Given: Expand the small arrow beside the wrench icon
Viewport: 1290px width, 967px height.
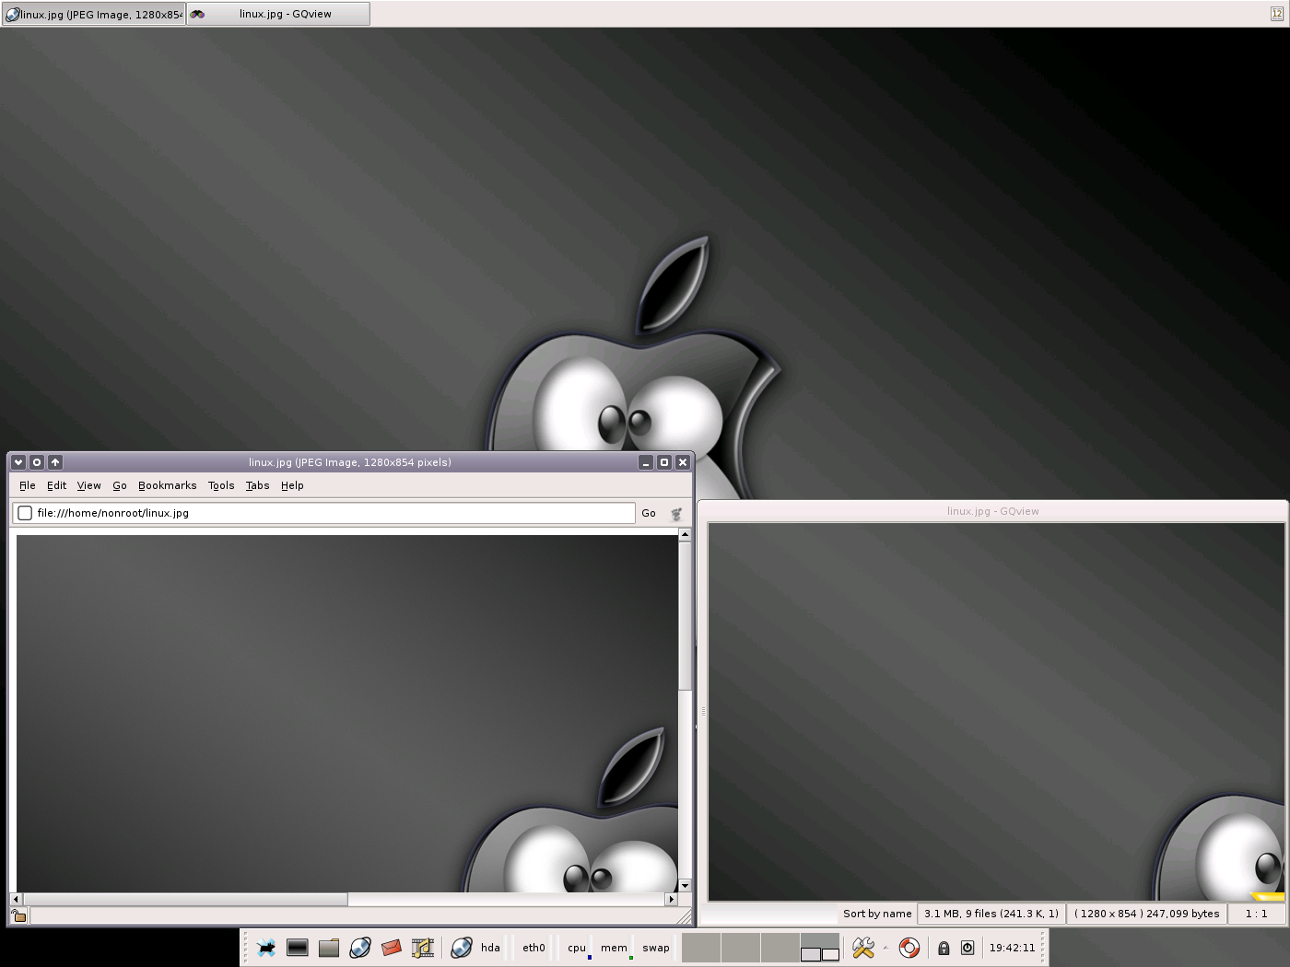Looking at the screenshot, I should click(x=885, y=948).
